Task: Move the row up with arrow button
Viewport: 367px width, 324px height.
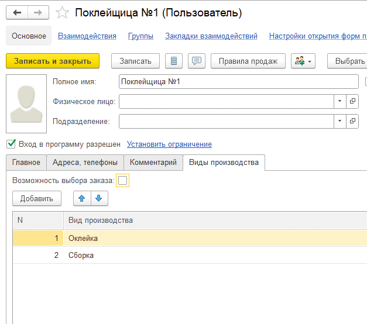Action: tap(82, 198)
